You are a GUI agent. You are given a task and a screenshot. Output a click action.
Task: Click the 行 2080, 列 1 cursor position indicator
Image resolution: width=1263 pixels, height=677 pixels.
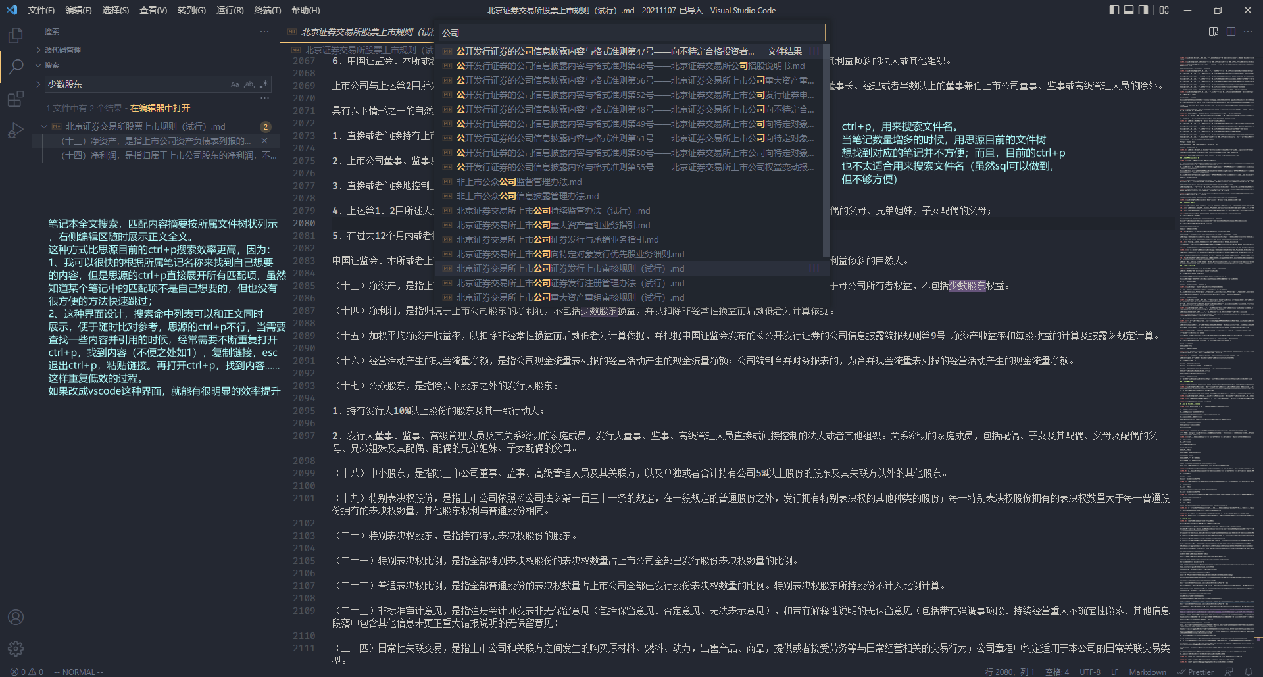[x=1009, y=672]
